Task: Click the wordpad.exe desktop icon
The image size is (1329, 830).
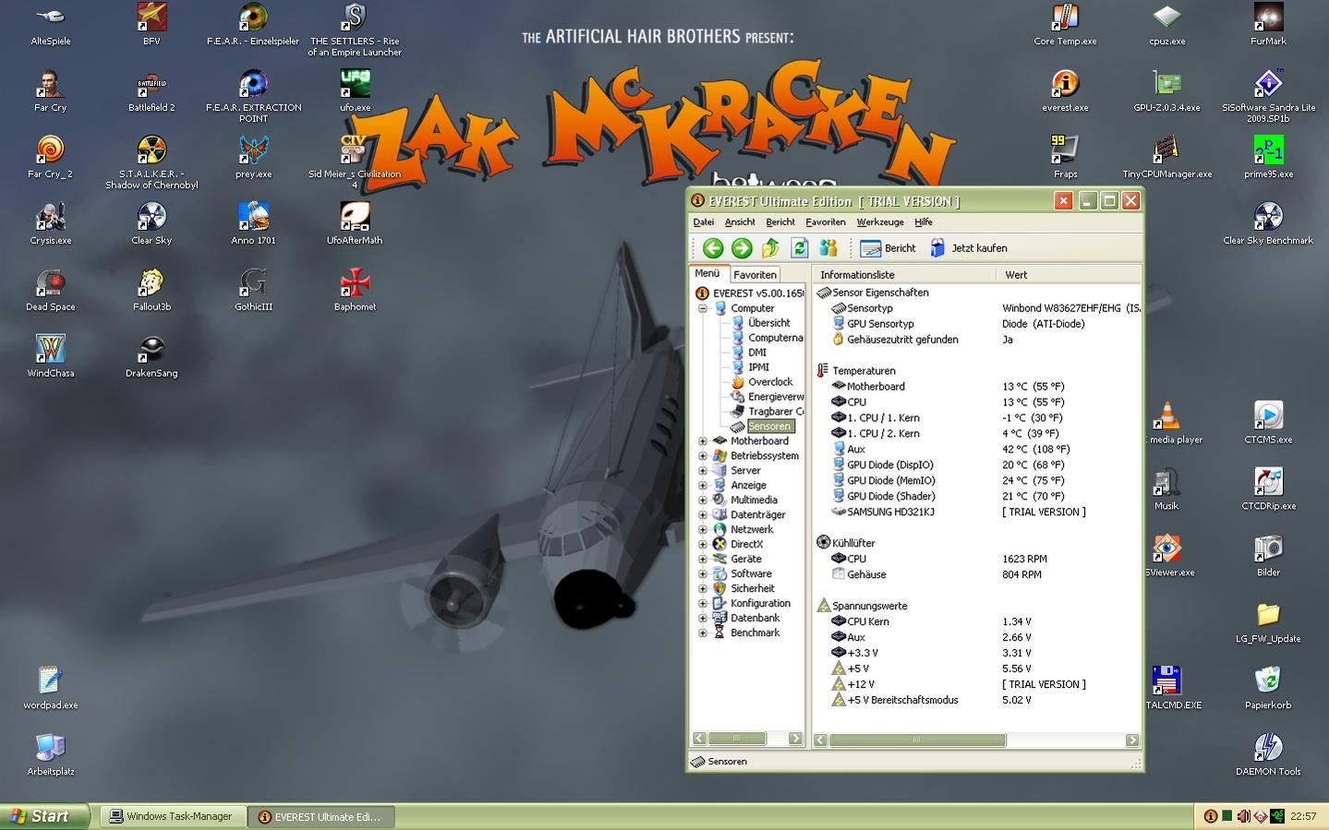Action: coord(50,689)
